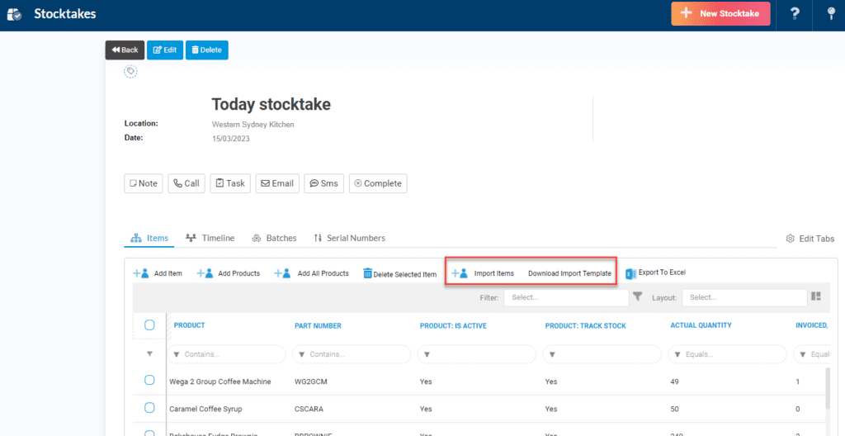Click the Caramel Coffee Syrup product name
The height and width of the screenshot is (436, 845).
[x=205, y=409]
